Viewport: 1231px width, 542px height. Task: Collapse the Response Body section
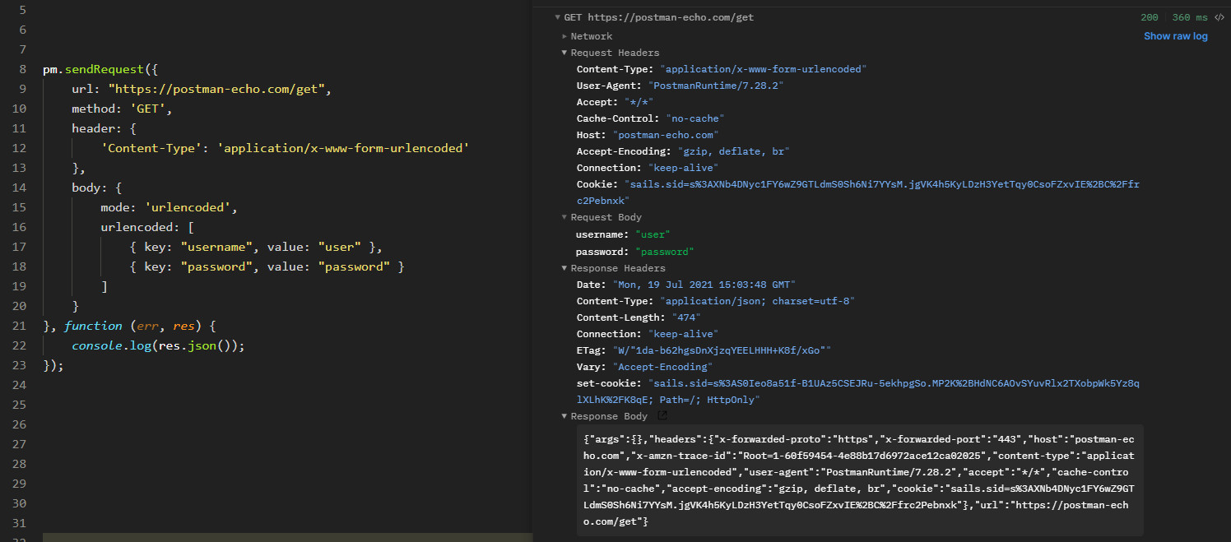pyautogui.click(x=564, y=415)
